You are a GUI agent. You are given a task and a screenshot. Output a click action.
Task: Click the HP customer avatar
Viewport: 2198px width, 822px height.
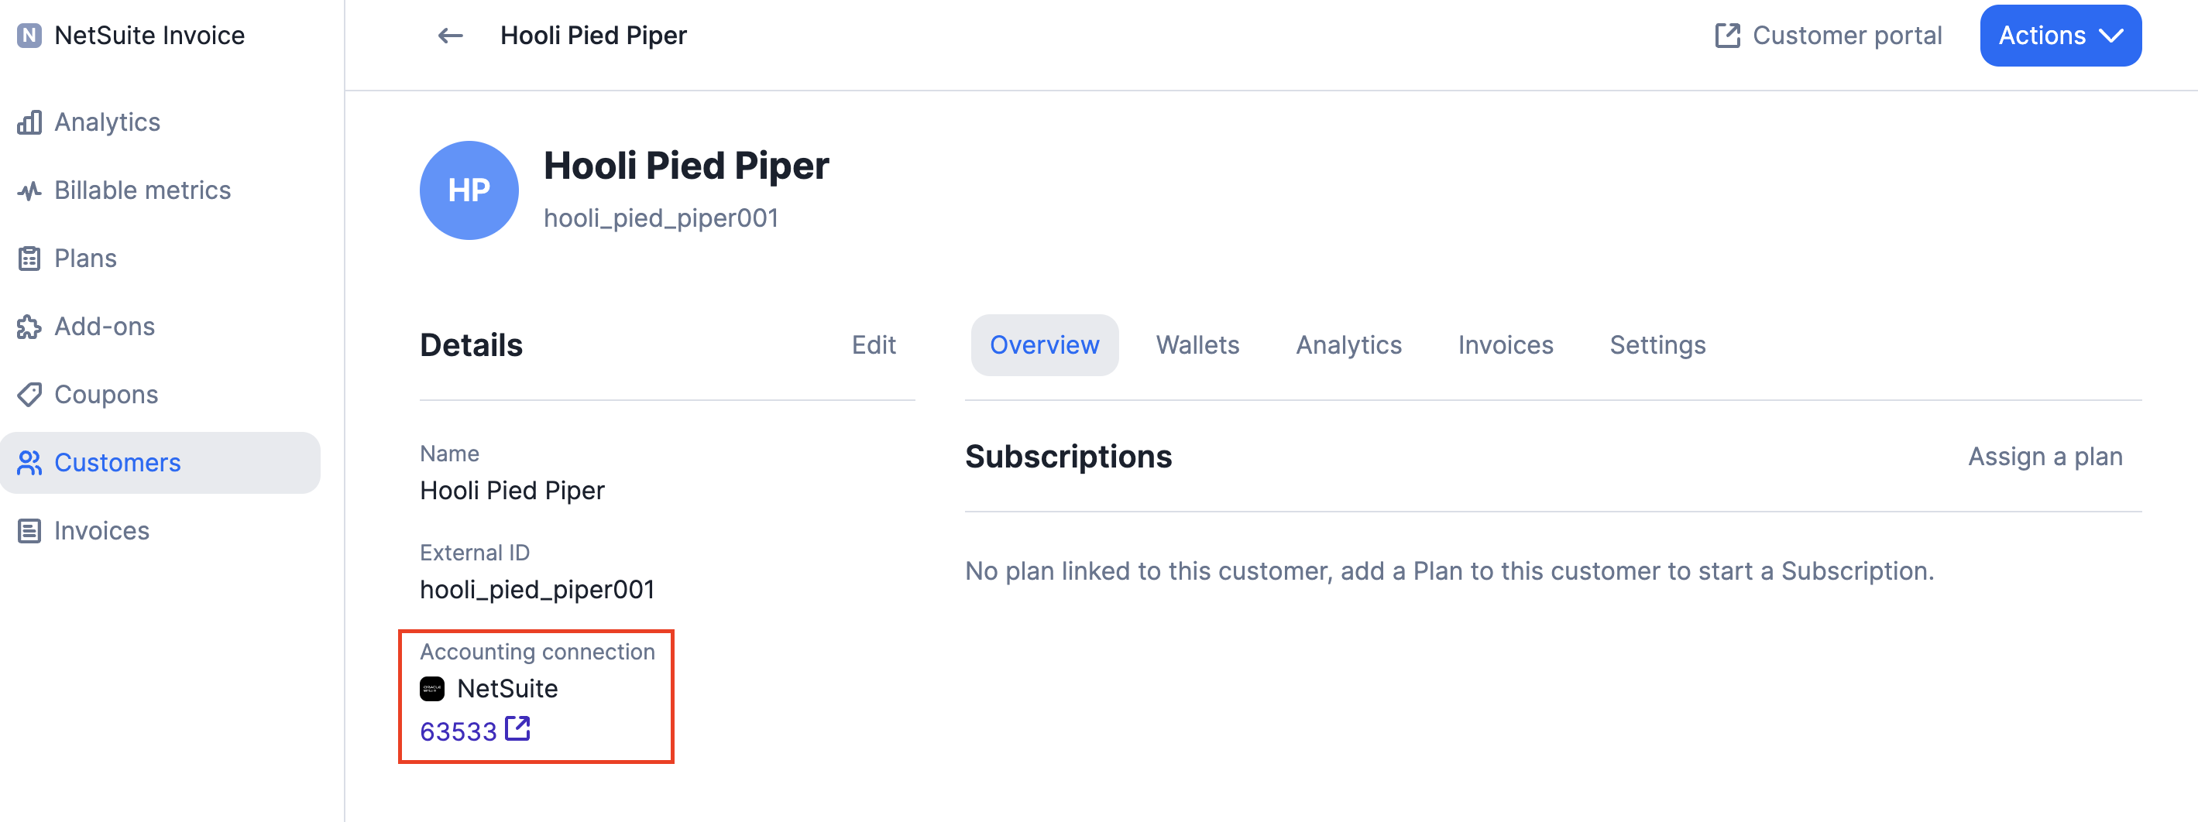469,190
